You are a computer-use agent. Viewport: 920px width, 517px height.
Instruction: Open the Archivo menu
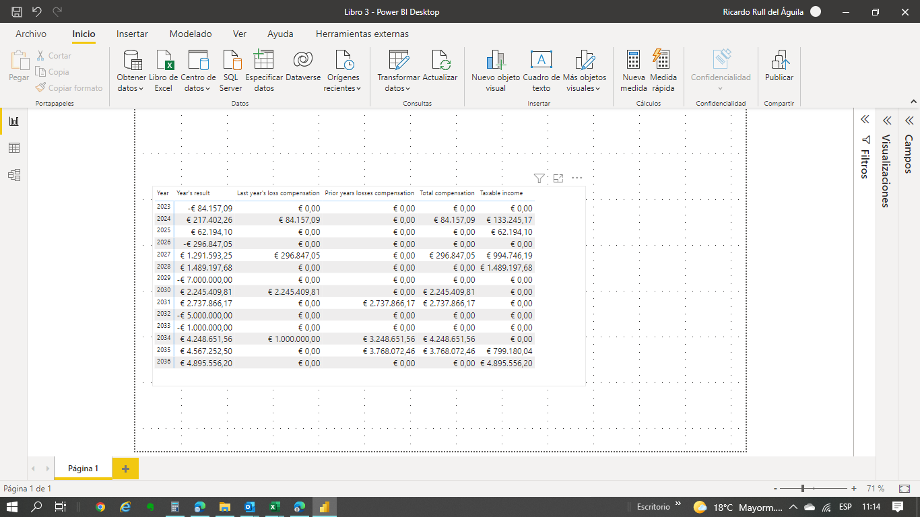pyautogui.click(x=31, y=34)
